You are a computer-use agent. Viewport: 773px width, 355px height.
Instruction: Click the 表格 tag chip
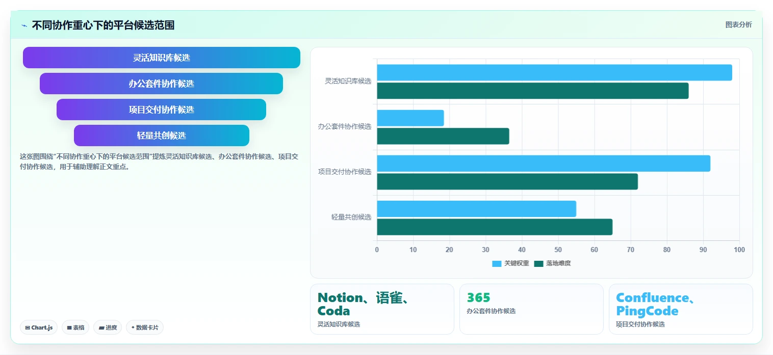click(x=75, y=327)
